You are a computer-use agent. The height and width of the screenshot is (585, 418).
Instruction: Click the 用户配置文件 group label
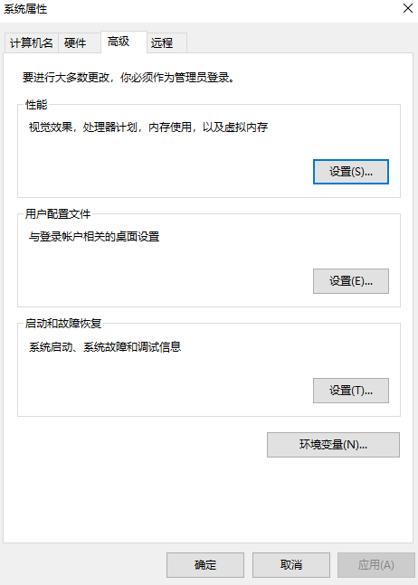point(58,214)
